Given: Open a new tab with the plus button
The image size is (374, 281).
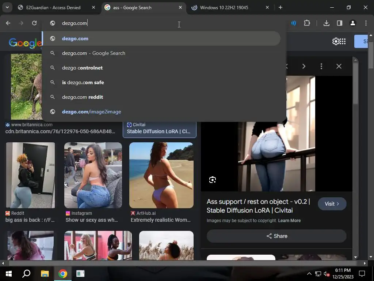Looking at the screenshot, I should (x=280, y=7).
